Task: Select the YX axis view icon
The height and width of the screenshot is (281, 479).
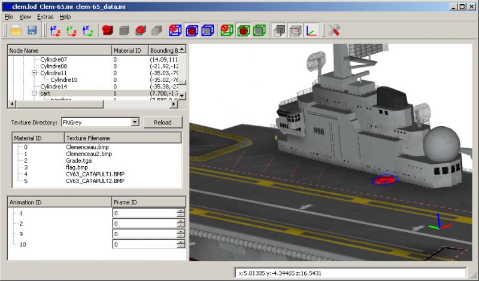Action: tap(71, 30)
